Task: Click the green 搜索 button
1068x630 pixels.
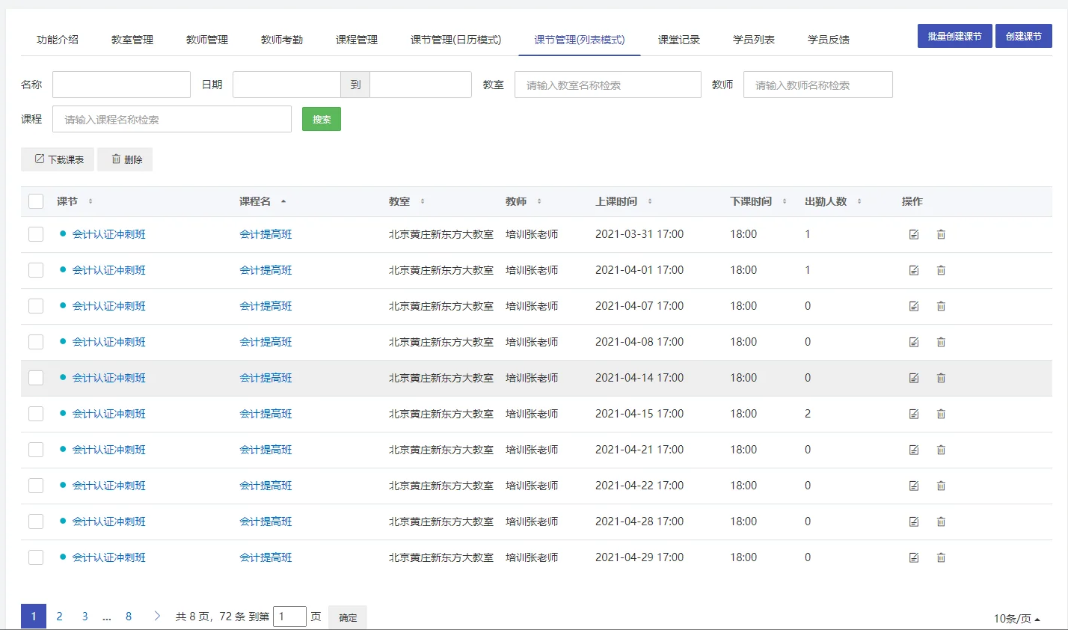Action: (322, 119)
